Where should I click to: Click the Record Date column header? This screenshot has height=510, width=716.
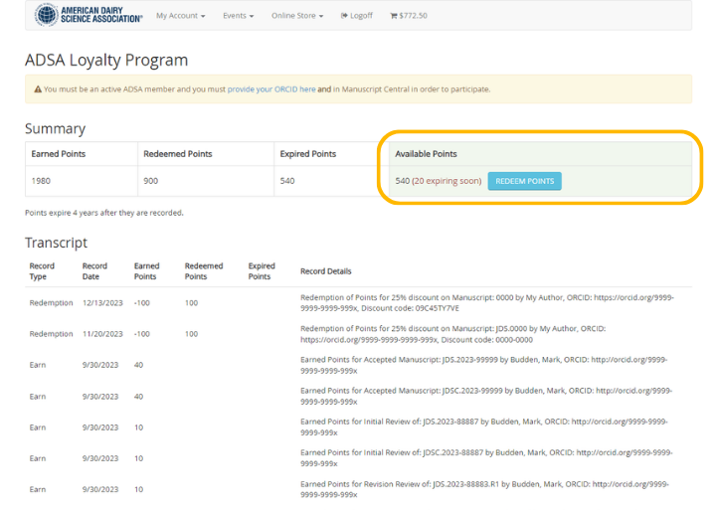(x=94, y=271)
